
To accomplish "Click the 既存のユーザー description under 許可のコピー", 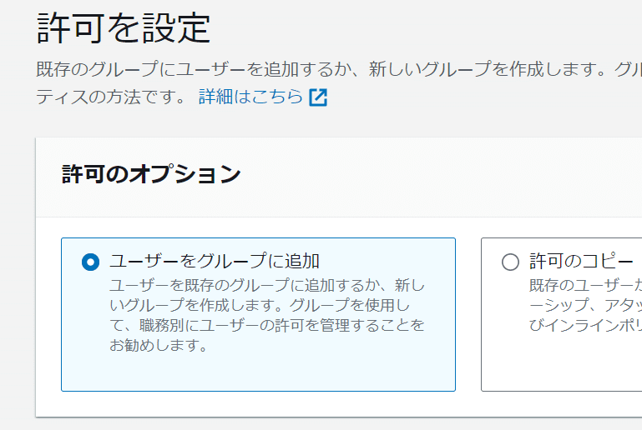I will point(584,284).
